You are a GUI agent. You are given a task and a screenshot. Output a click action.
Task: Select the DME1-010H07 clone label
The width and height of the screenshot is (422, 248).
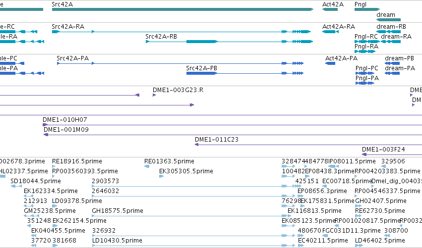click(x=65, y=120)
